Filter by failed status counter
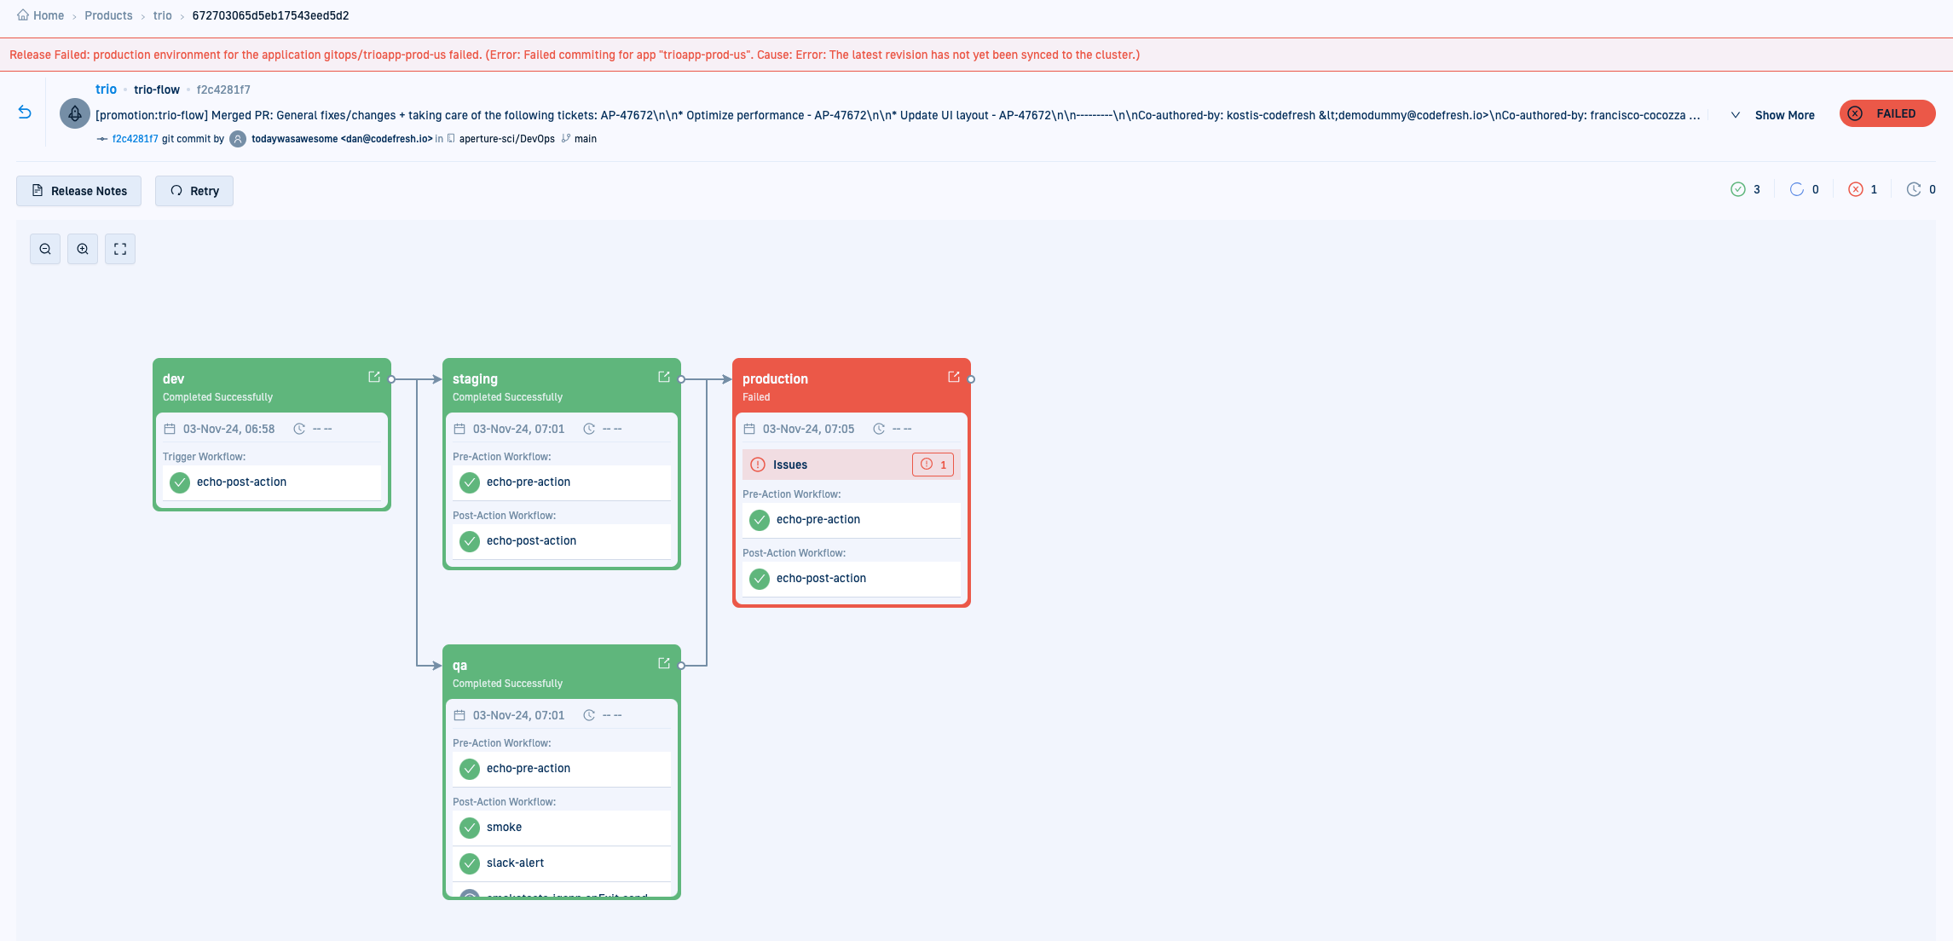This screenshot has width=1953, height=941. [1863, 189]
